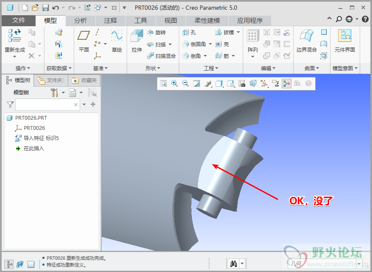Click Zoom In in graphics toolbar

[x=175, y=83]
